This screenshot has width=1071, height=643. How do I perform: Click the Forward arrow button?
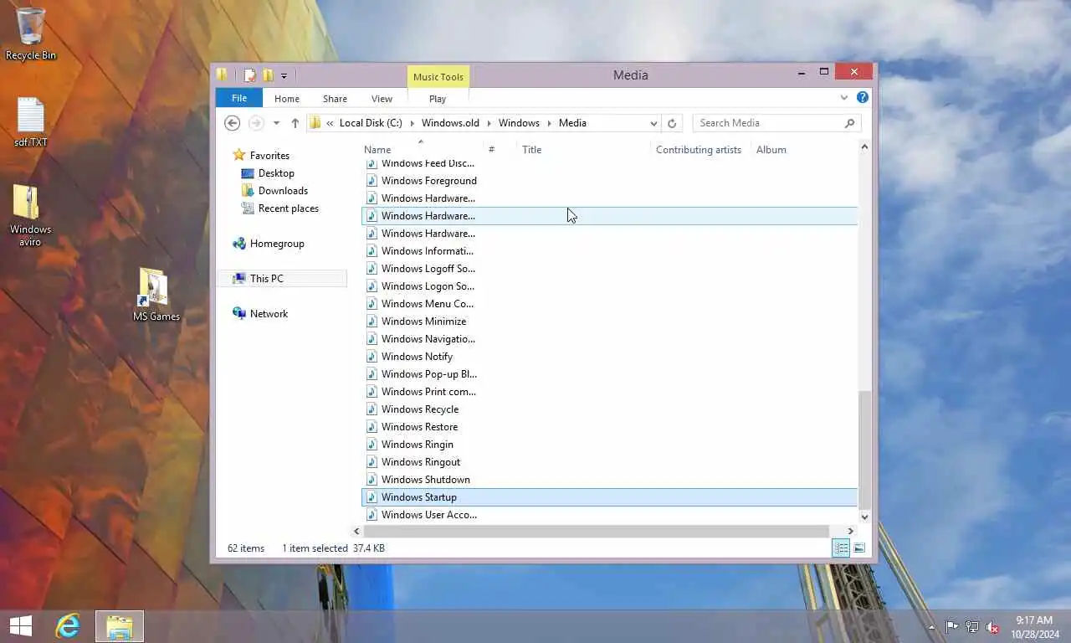pos(256,123)
